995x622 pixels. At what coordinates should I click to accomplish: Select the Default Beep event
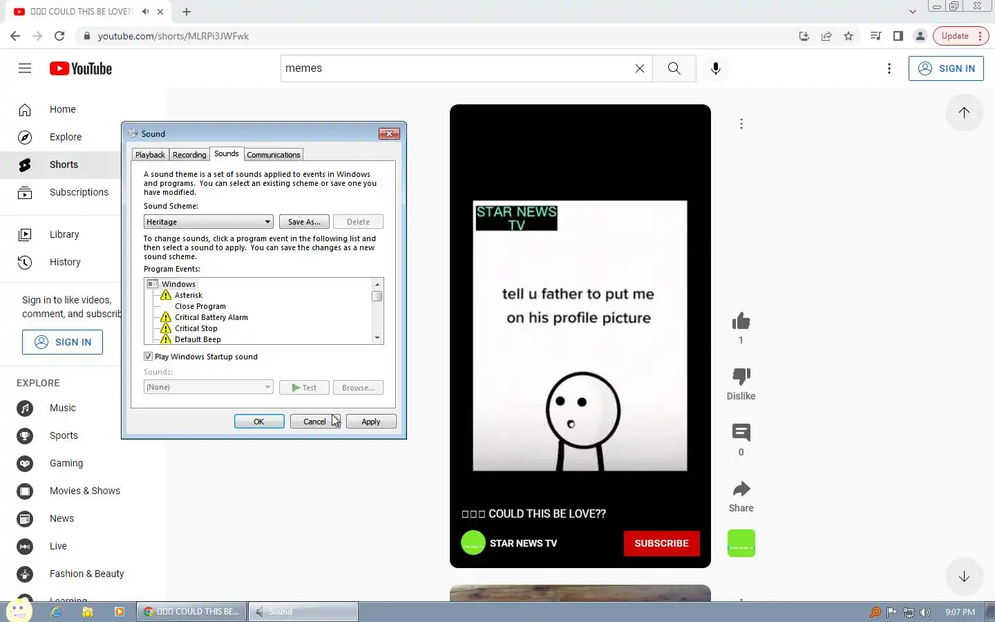pos(198,339)
